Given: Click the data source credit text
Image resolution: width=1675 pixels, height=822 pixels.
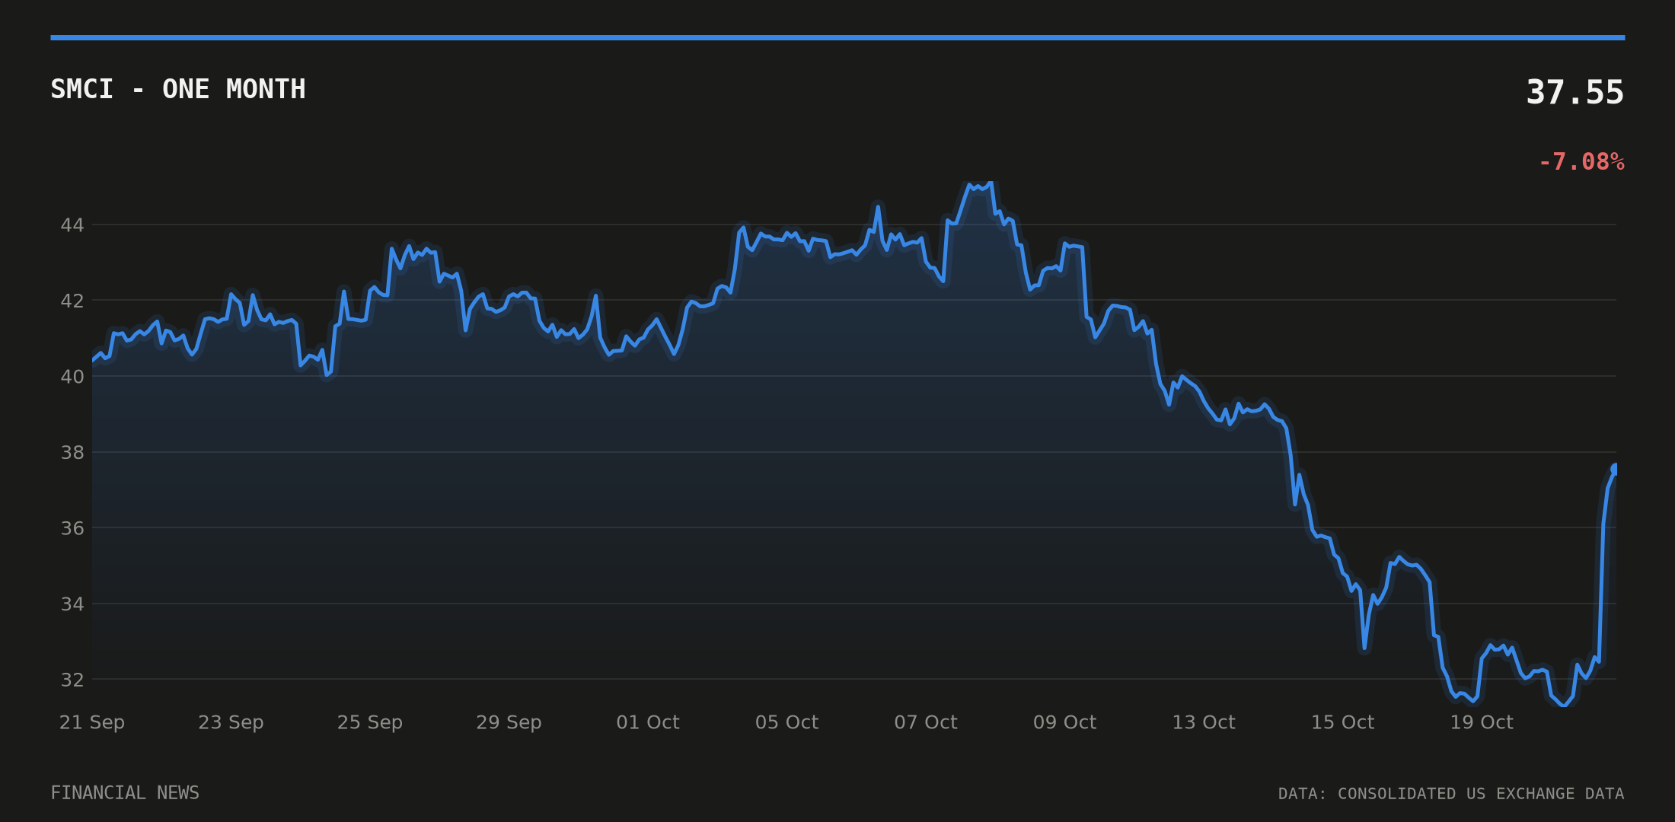Looking at the screenshot, I should [1451, 794].
